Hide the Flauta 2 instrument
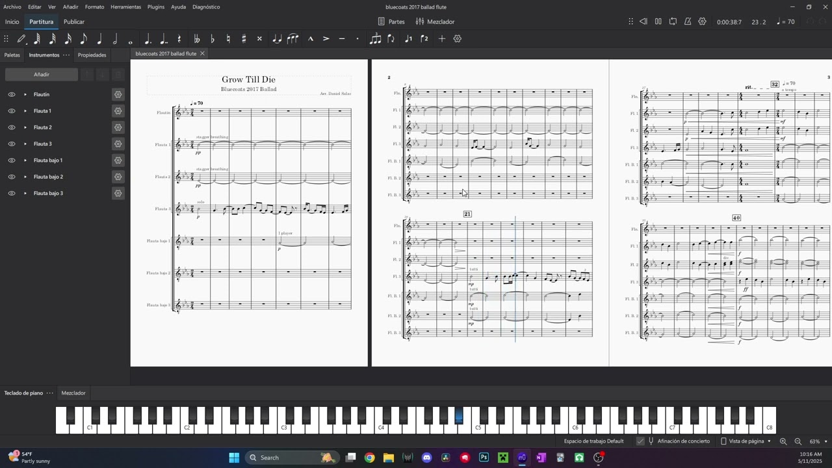 pyautogui.click(x=12, y=127)
